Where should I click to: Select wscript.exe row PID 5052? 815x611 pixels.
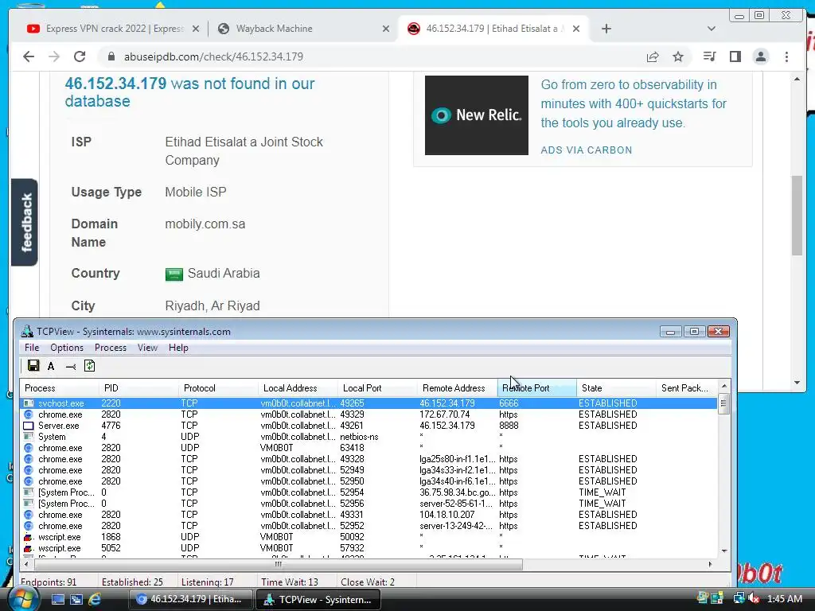[369, 548]
